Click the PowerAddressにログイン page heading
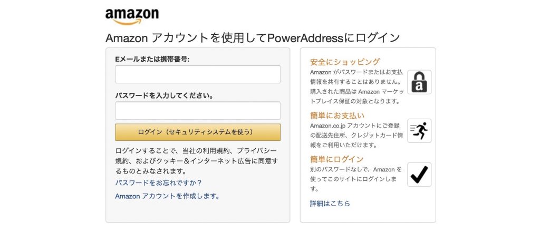Screen dimensions: 540x231 tap(253, 38)
